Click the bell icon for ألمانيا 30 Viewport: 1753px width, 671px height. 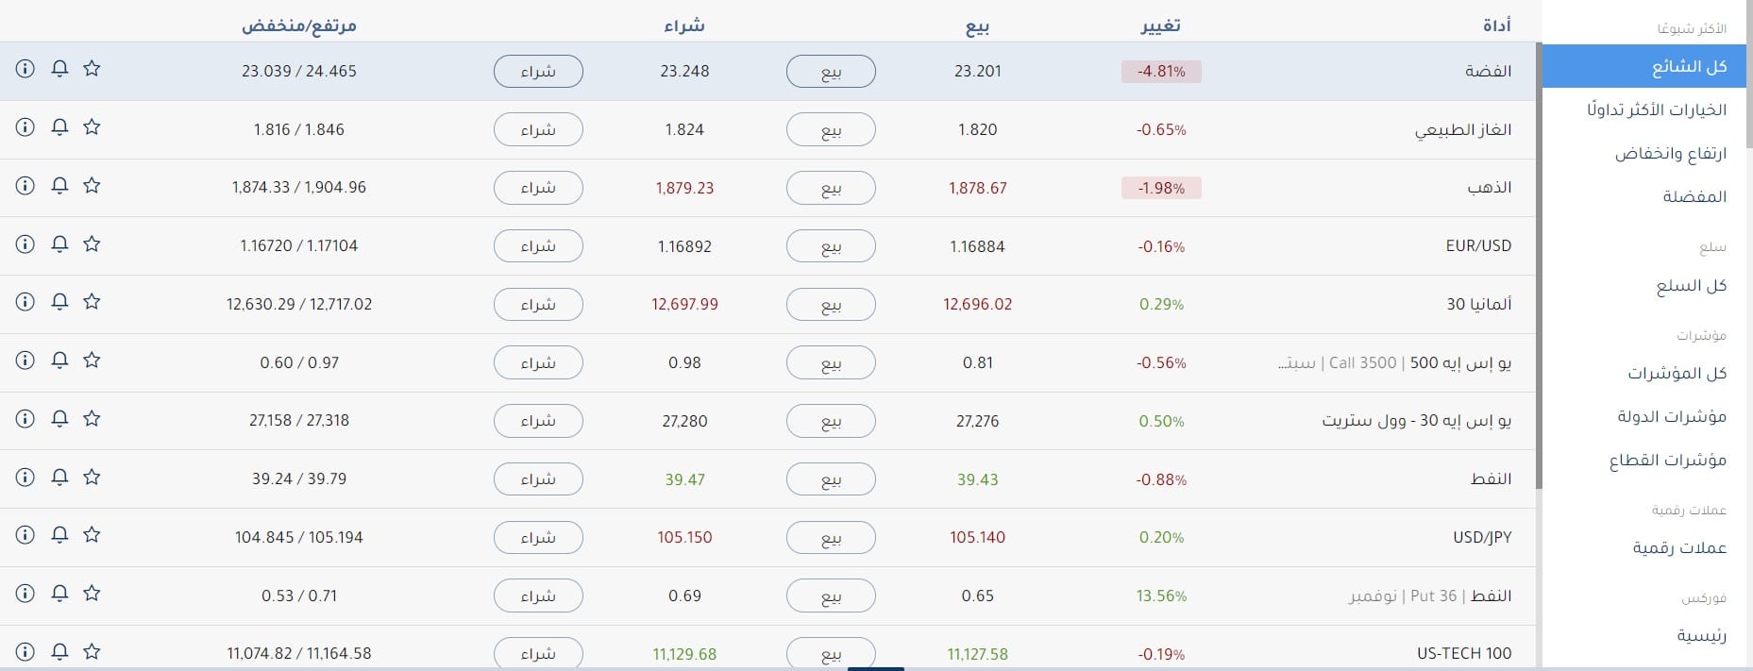(59, 302)
